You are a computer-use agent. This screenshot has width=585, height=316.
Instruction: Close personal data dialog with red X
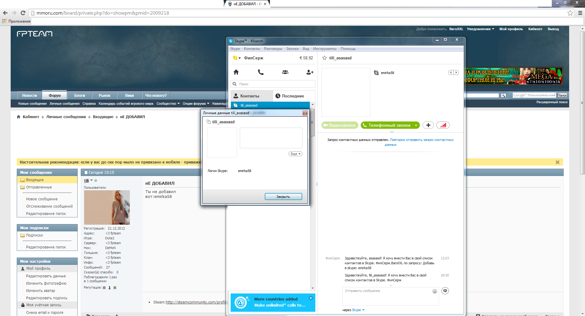[305, 113]
